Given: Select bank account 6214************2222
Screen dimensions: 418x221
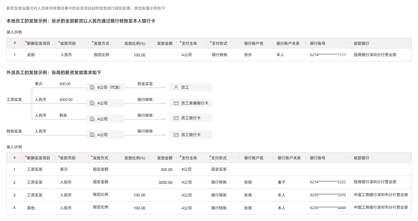Looking at the screenshot, I should (x=328, y=182).
